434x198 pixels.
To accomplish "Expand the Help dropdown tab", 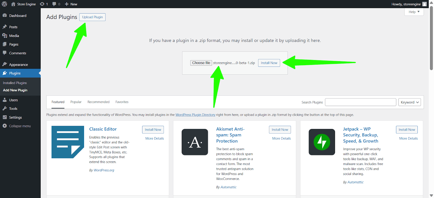I will pos(414,12).
